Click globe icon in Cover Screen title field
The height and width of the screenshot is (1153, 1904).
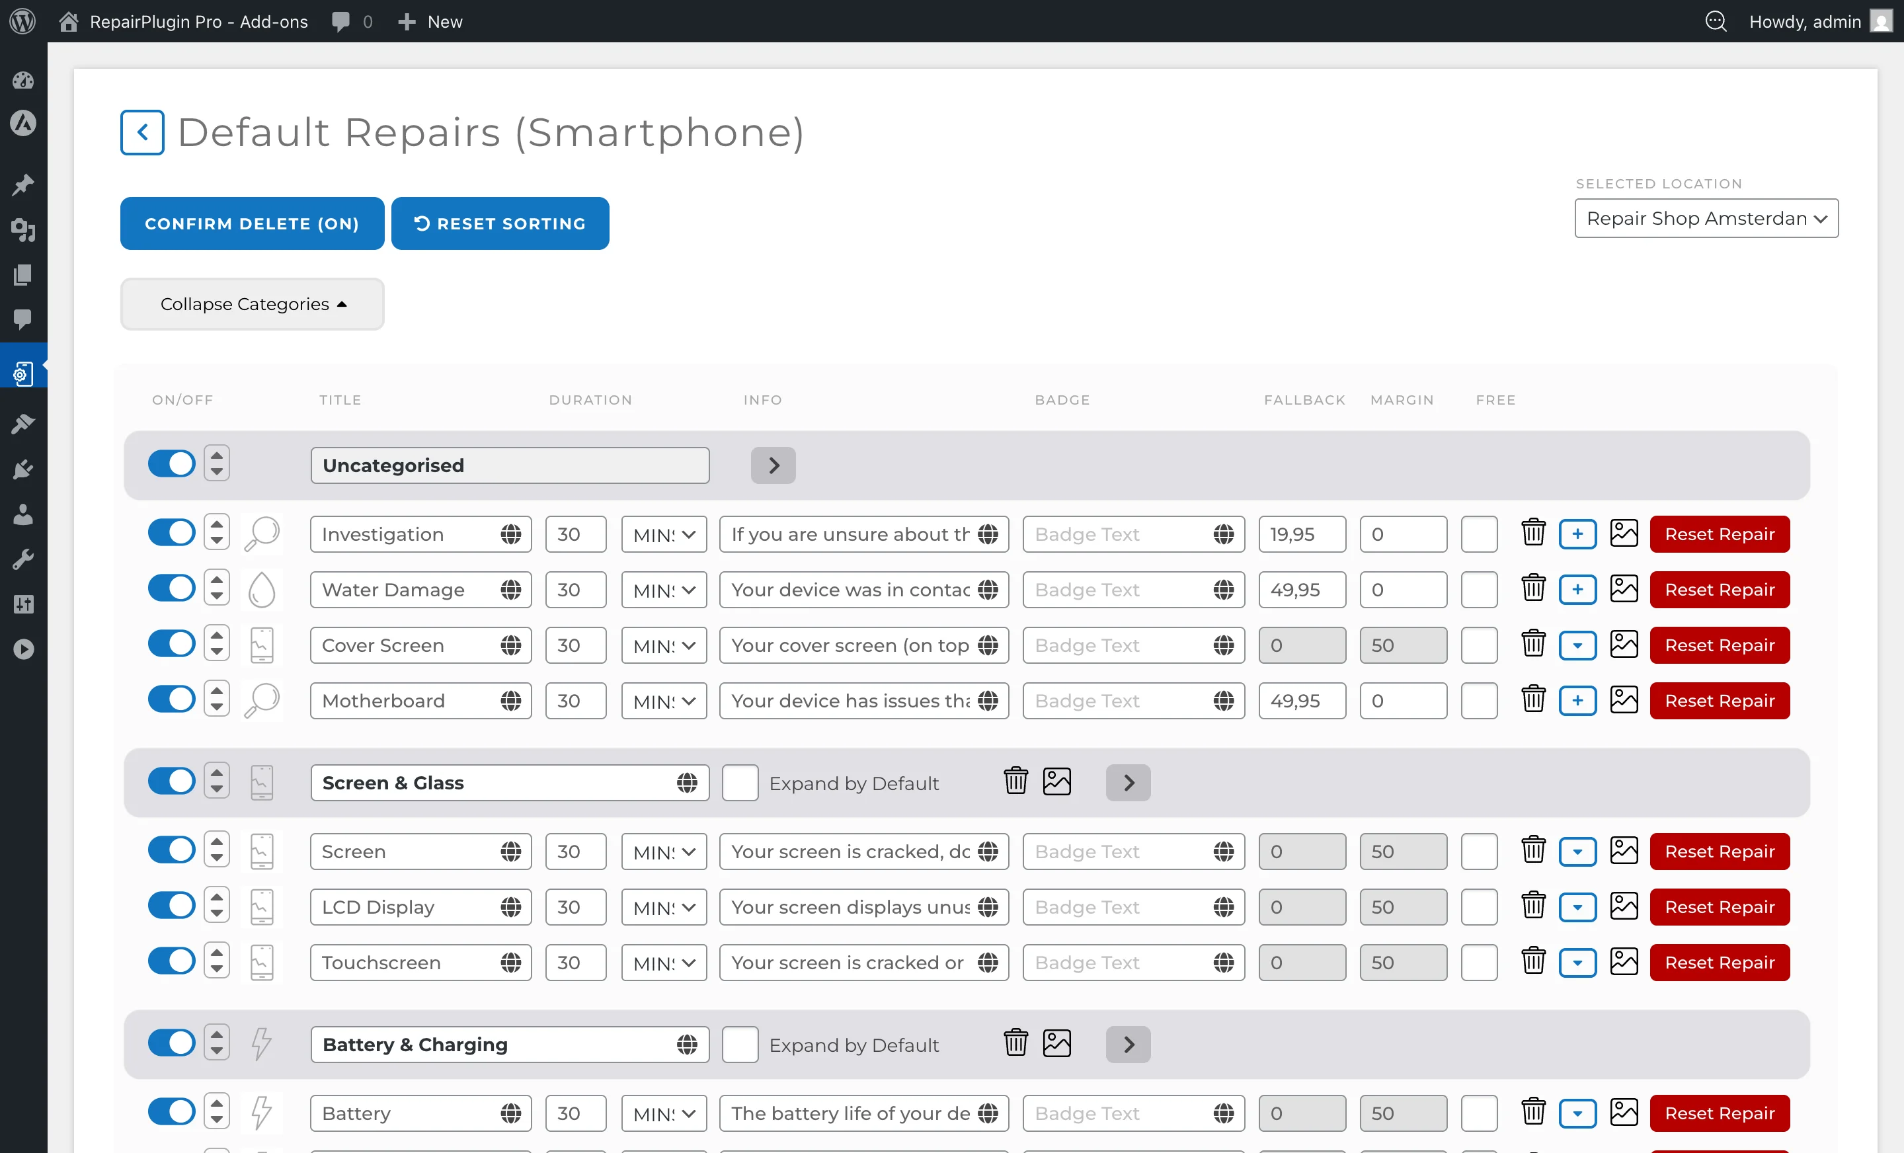tap(510, 645)
